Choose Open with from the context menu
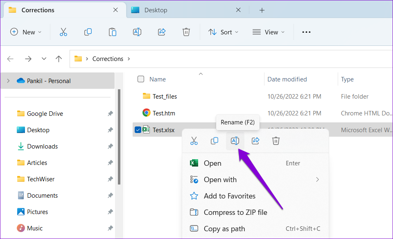393x239 pixels. pos(255,180)
